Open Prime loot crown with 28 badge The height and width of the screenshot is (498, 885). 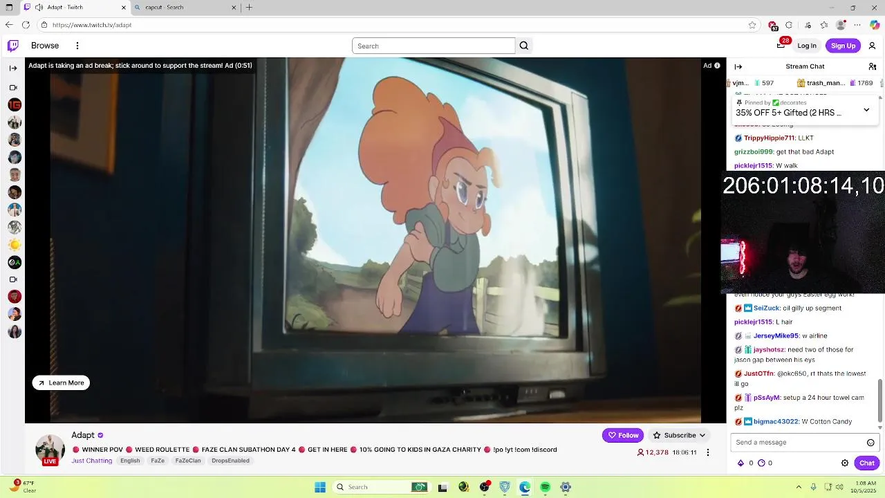point(781,44)
